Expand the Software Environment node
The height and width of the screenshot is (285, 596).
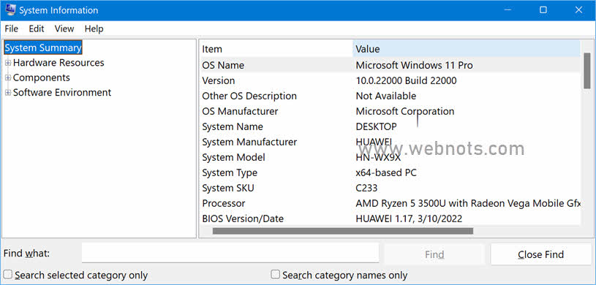click(8, 93)
